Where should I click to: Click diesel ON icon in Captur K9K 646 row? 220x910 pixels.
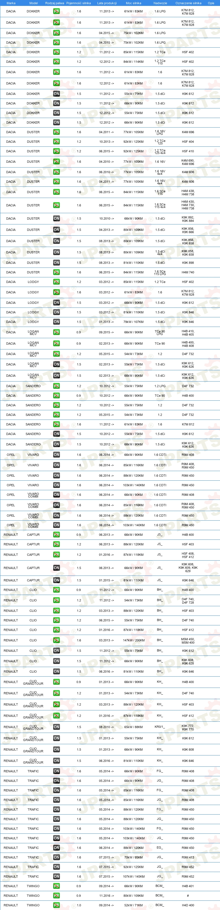57,580
